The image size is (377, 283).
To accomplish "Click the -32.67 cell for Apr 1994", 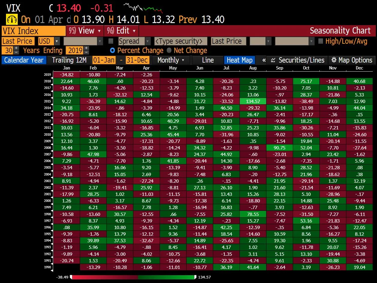I will click(x=146, y=240).
